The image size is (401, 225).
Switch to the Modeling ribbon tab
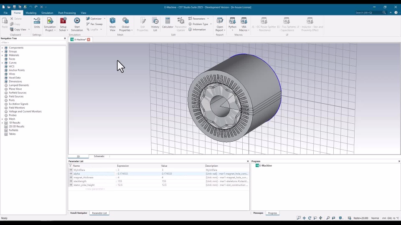point(31,13)
